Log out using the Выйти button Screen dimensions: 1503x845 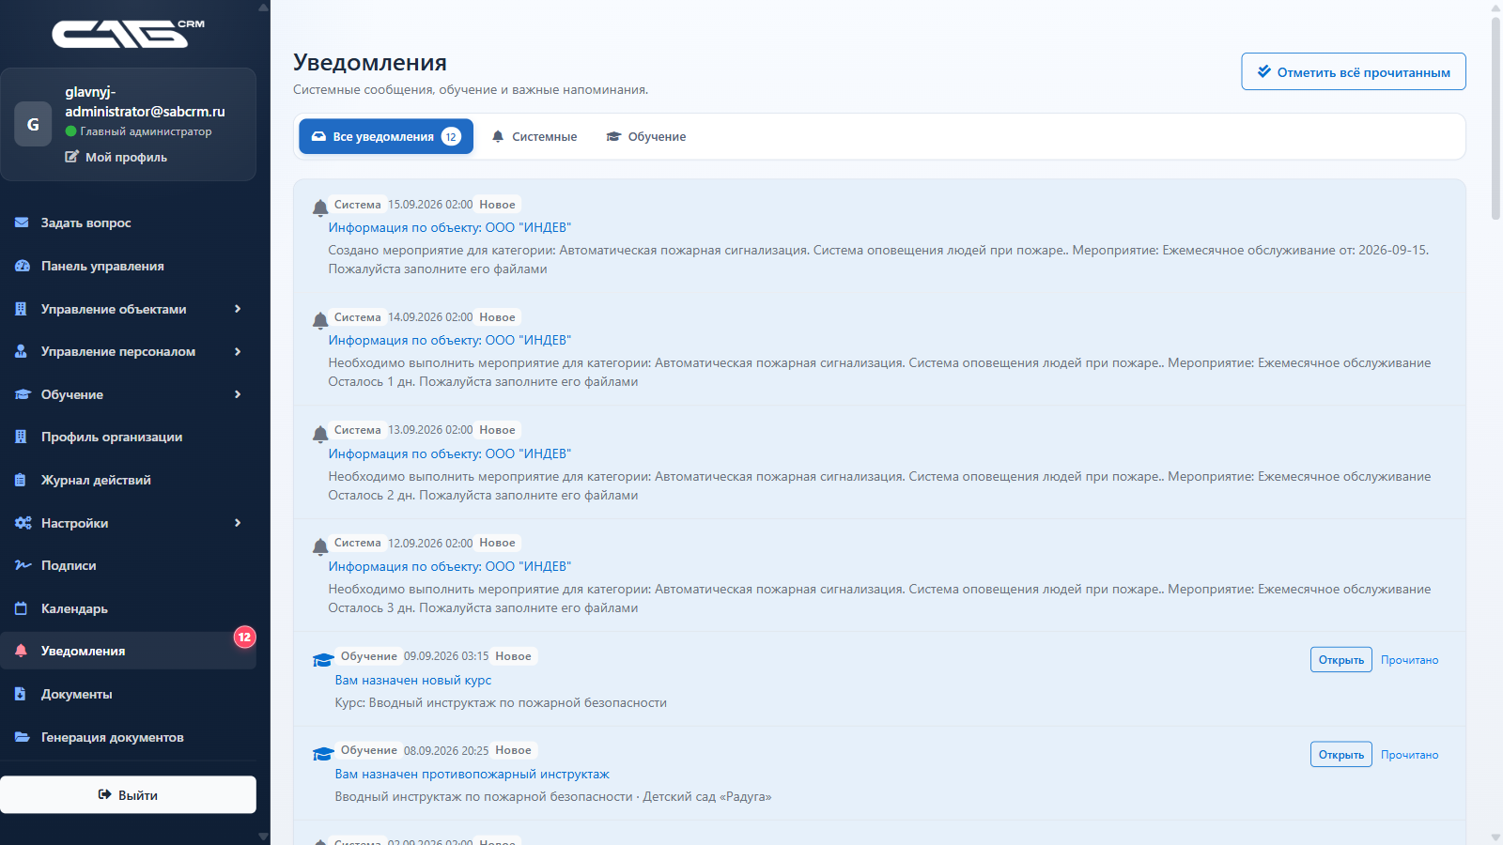click(x=128, y=794)
